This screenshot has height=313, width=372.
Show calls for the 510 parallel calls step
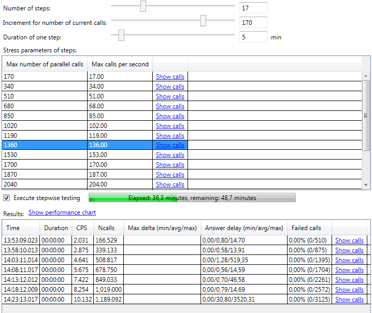coord(170,96)
